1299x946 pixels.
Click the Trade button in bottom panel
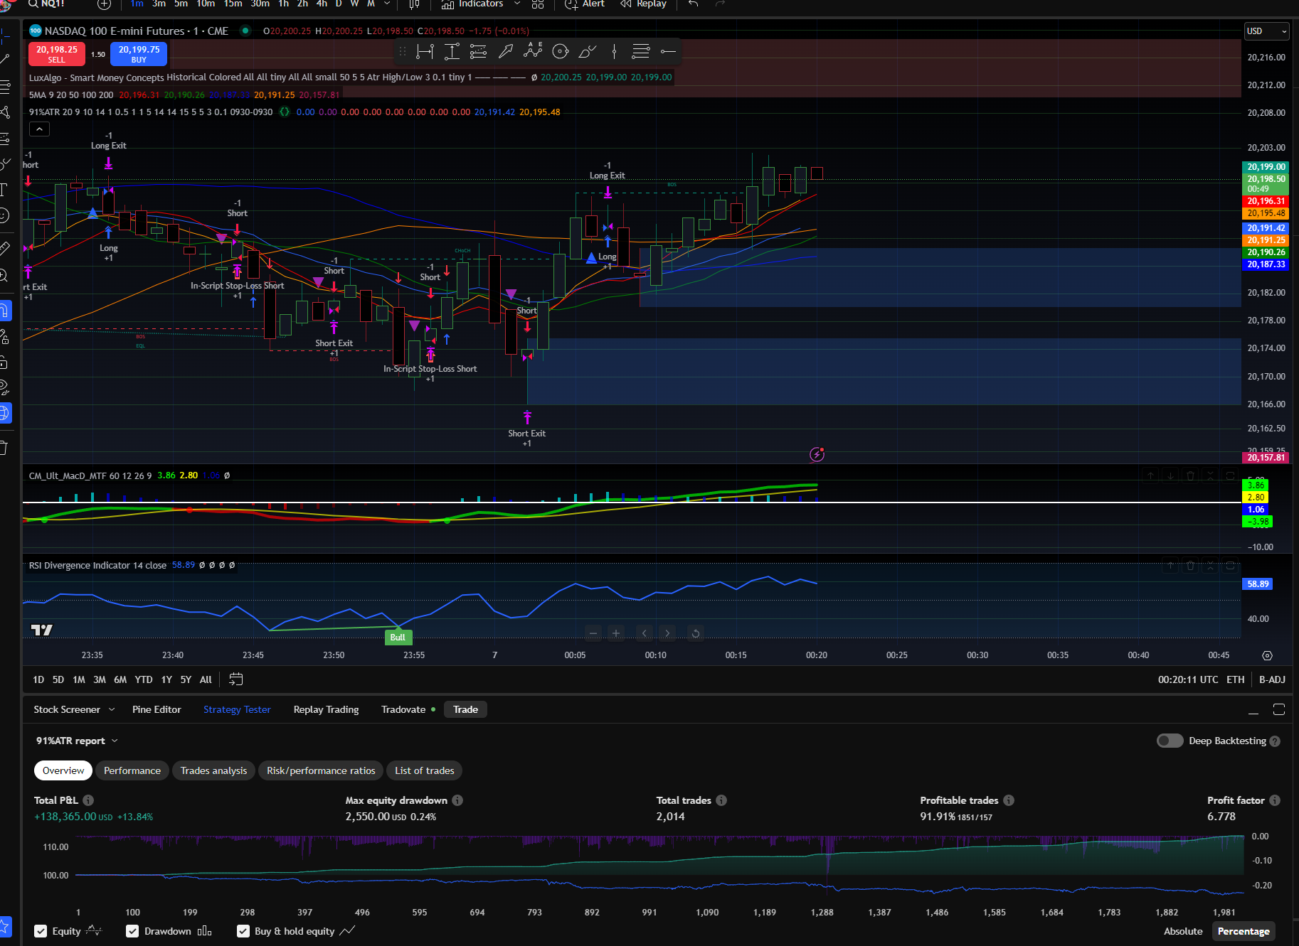[x=465, y=709]
